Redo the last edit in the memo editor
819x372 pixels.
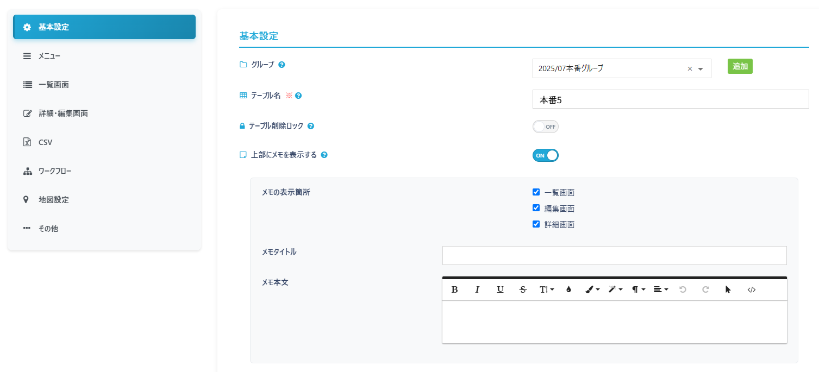tap(705, 289)
